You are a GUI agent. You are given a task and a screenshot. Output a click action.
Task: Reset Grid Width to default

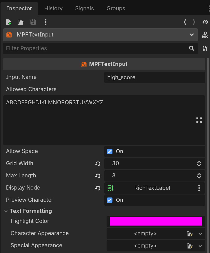click(x=98, y=164)
